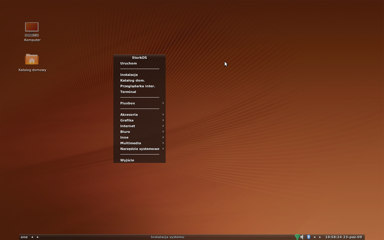Click the 'Instalacja systemu' taskbar window entry
Screen dimensions: 384x240
[x=167, y=237]
